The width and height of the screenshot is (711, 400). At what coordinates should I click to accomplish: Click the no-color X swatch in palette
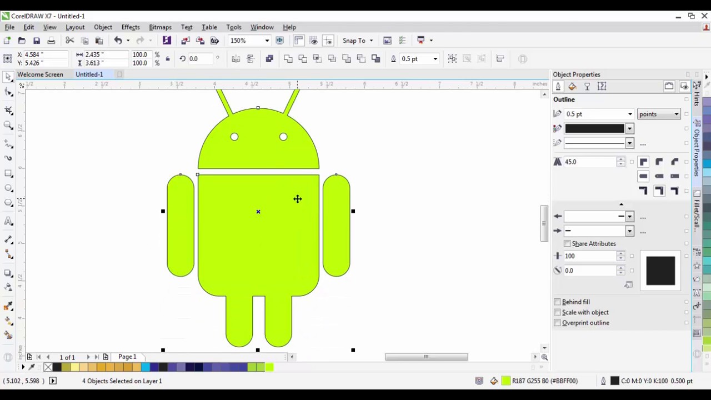[48, 367]
